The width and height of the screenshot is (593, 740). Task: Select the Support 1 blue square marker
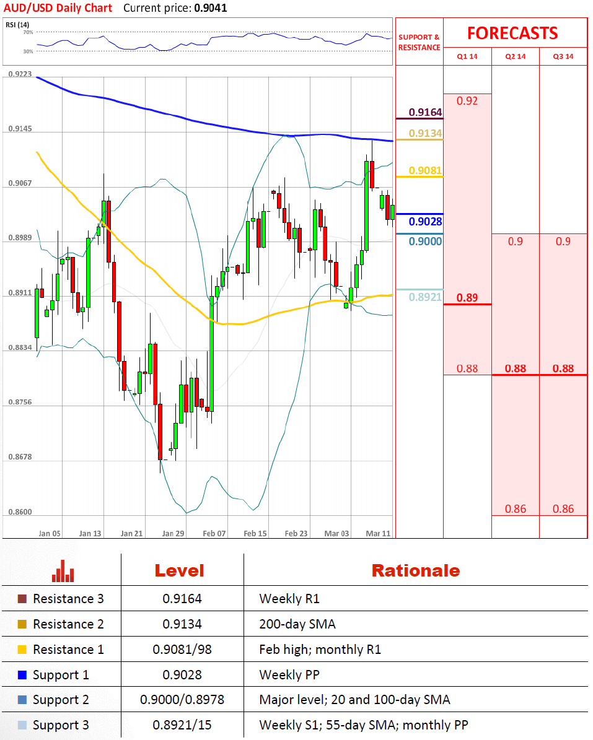pos(22,675)
